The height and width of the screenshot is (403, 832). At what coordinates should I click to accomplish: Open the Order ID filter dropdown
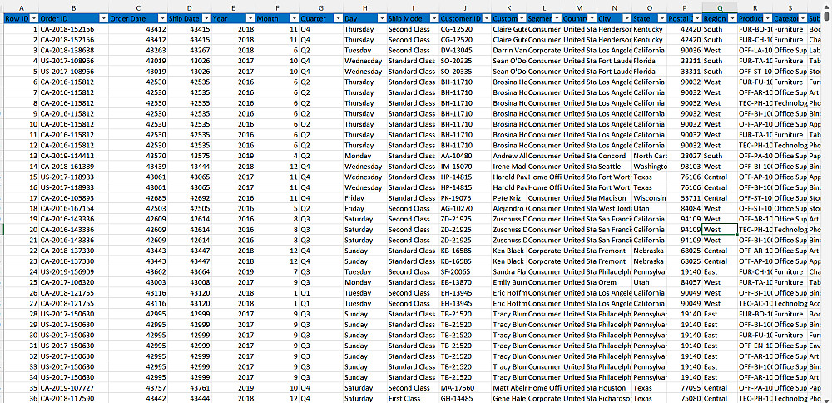point(103,18)
